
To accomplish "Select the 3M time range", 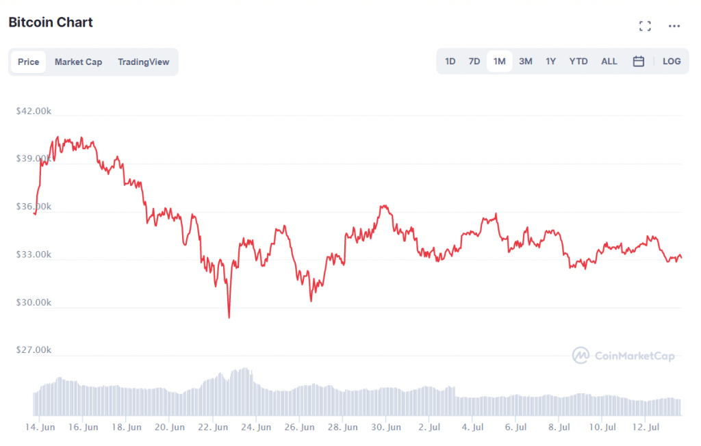I will (526, 62).
